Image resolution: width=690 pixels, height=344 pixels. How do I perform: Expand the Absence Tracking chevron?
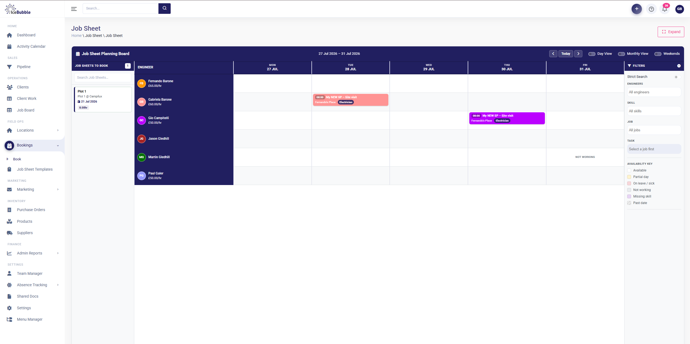click(x=58, y=285)
